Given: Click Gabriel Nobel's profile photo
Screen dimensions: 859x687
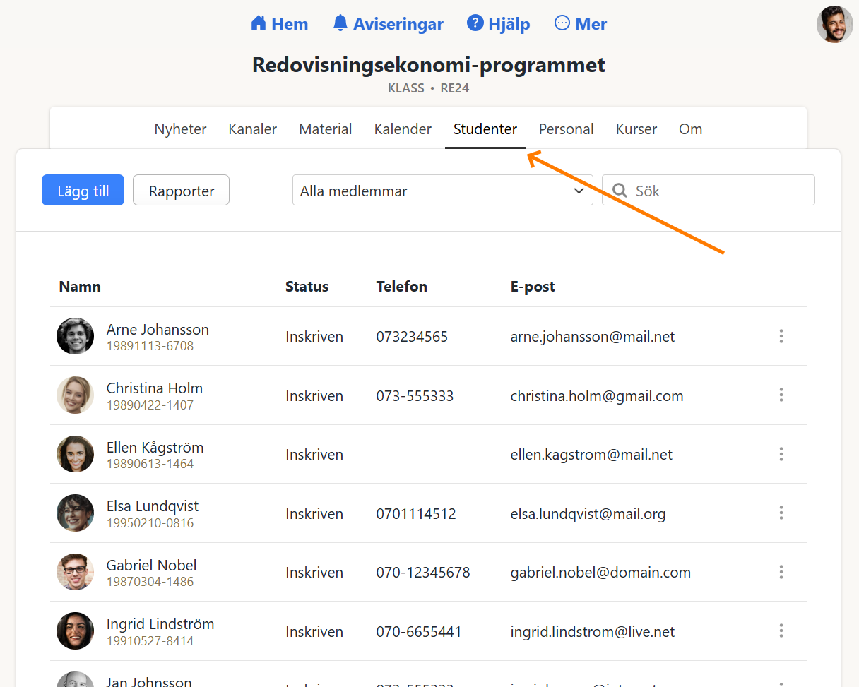Looking at the screenshot, I should [x=75, y=572].
